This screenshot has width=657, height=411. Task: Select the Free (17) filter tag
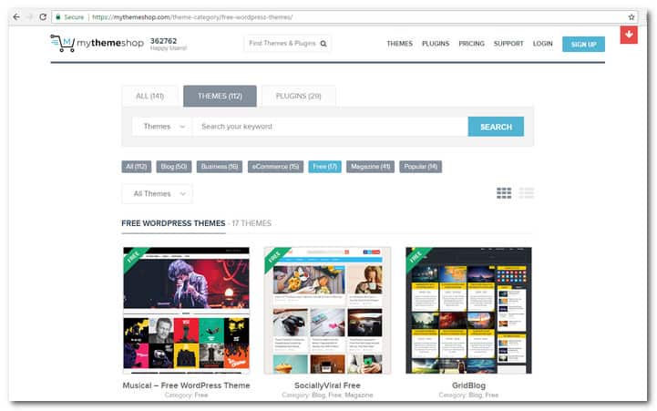click(325, 167)
